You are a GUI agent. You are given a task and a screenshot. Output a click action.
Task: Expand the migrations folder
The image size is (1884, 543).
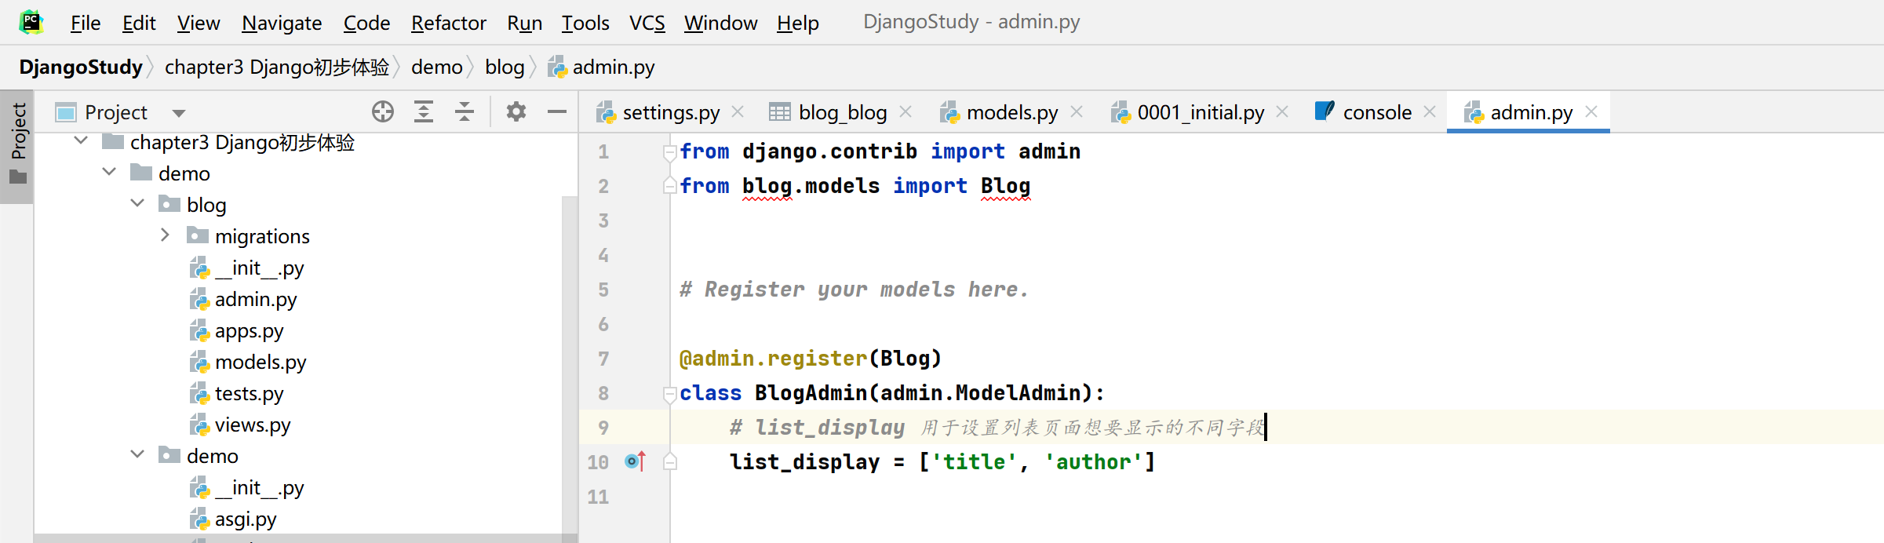click(x=165, y=235)
